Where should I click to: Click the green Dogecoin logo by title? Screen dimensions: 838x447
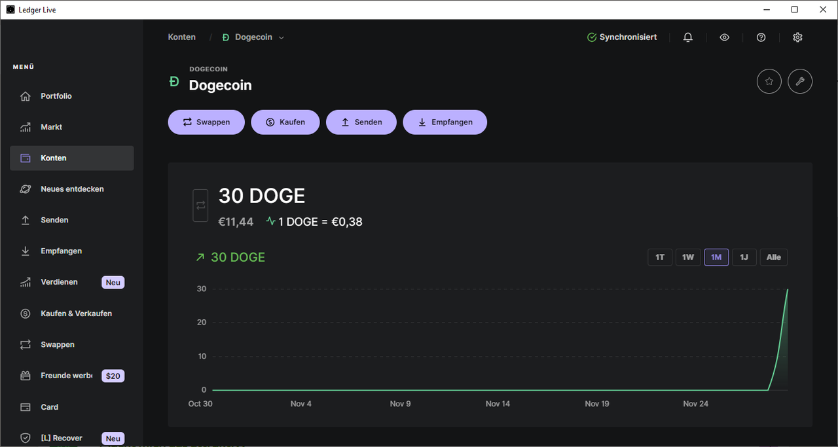point(174,81)
